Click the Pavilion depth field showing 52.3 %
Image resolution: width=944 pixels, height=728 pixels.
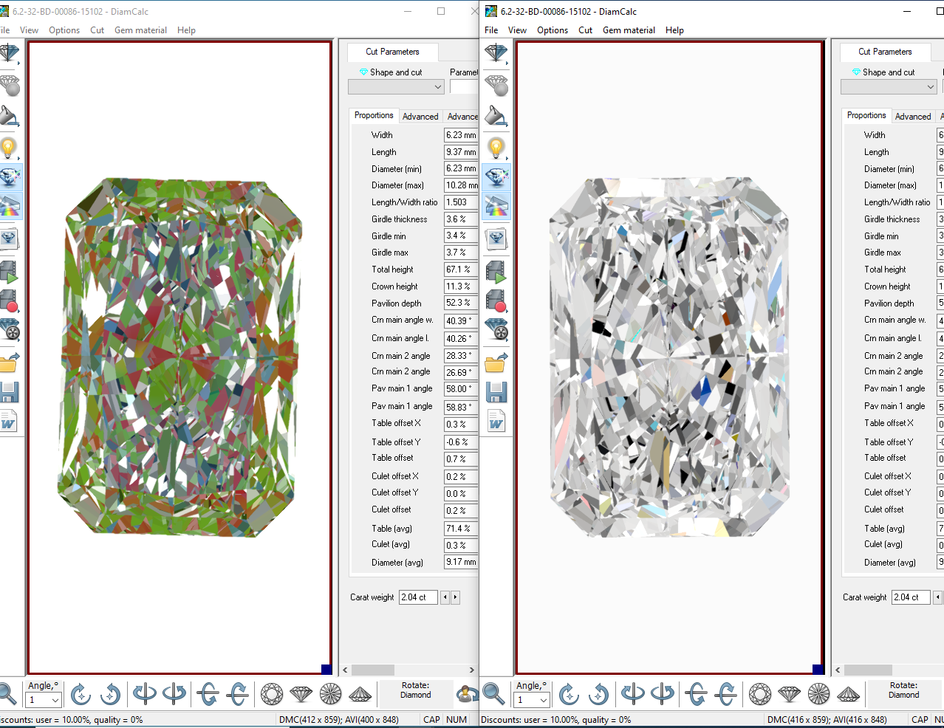coord(461,303)
